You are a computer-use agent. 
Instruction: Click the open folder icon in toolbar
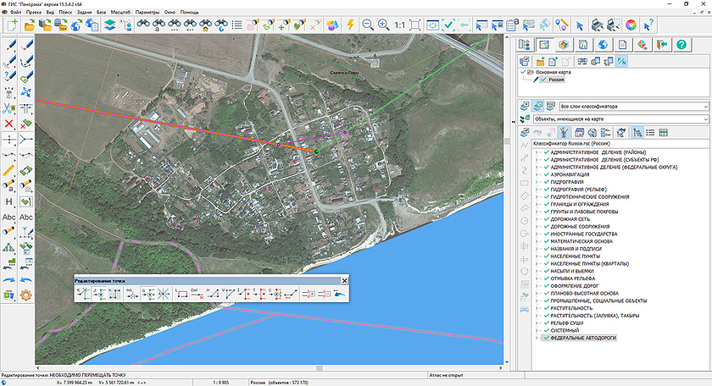coord(29,25)
